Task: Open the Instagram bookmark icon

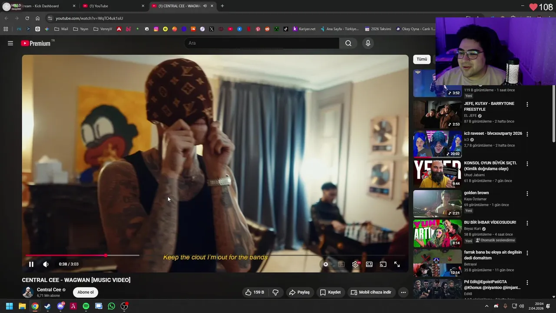Action: click(x=156, y=29)
